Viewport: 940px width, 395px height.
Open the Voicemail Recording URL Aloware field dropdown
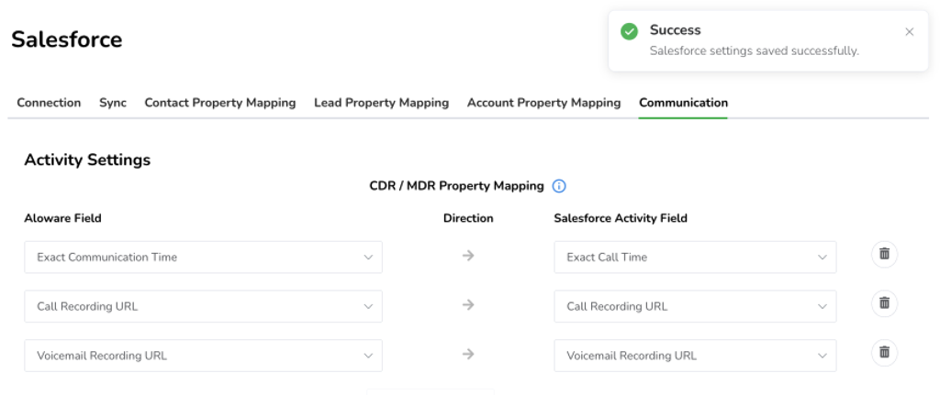203,356
